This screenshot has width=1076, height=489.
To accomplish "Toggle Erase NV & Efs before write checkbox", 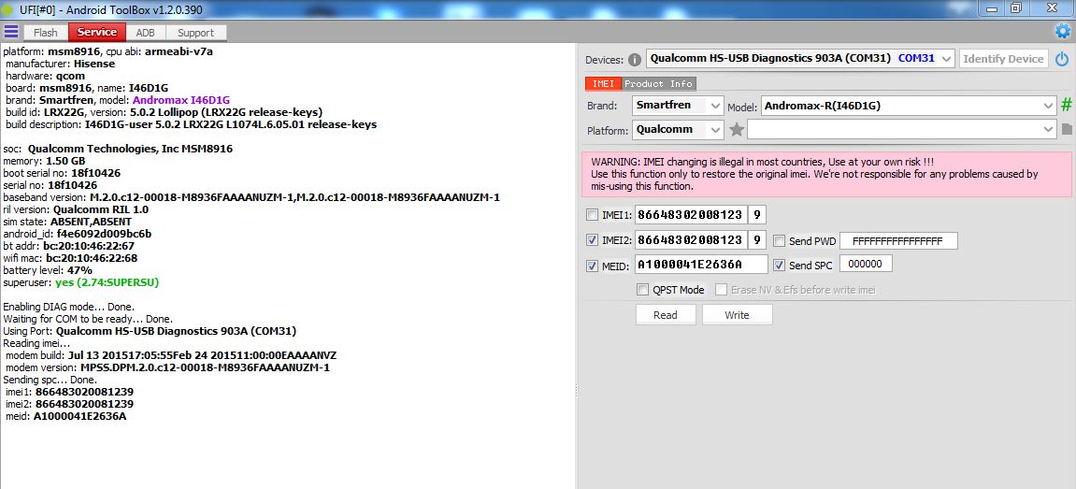I will [x=721, y=290].
